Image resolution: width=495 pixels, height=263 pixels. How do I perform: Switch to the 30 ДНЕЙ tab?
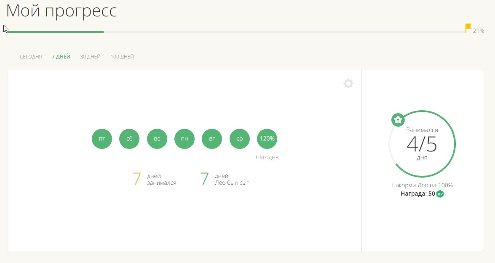pos(91,57)
